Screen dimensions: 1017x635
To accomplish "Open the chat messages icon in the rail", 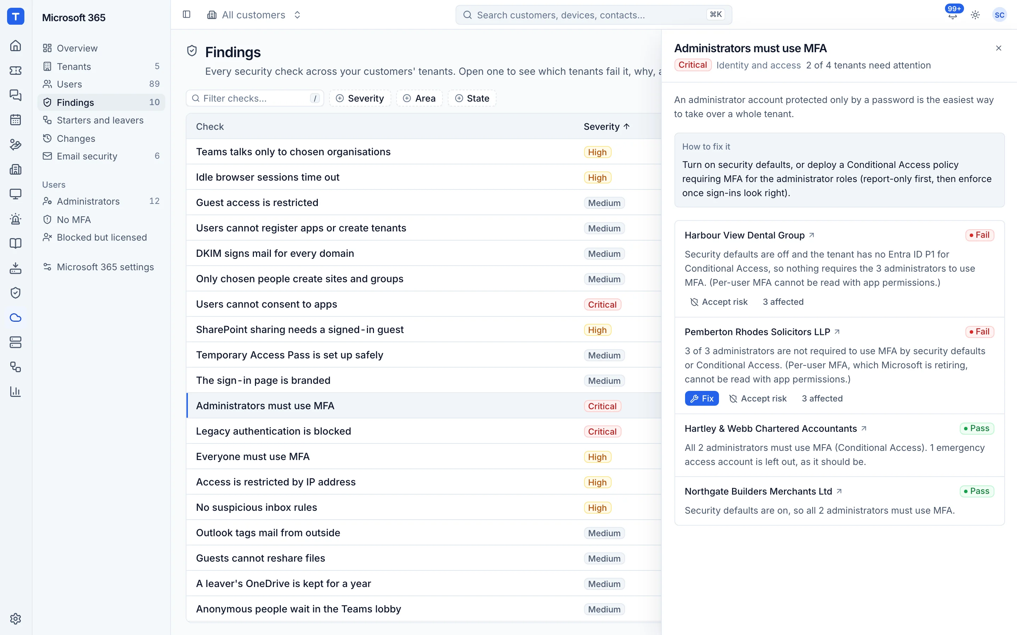I will tap(16, 95).
